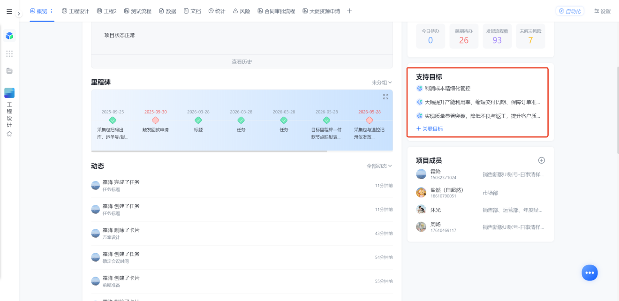Select the 采集包与温控记录仪发放 milestone marker
Screen dimensions: 619x301
click(x=369, y=120)
